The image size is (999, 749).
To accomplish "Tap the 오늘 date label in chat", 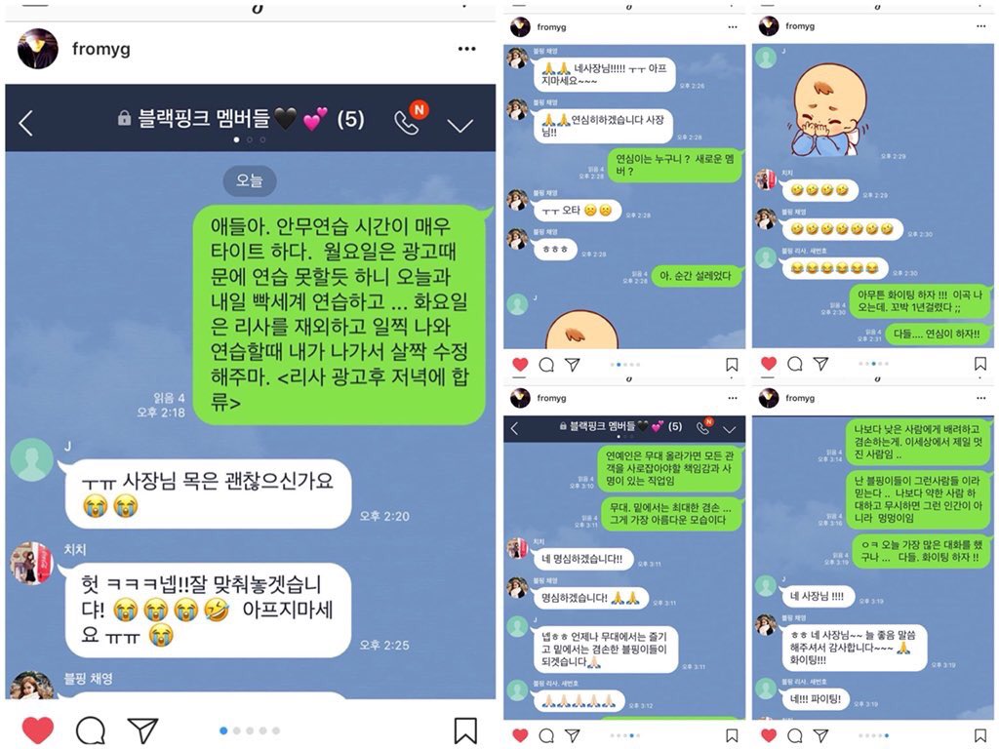I will point(250,180).
